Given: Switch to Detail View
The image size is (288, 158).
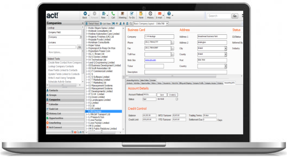Looking at the screenshot, I should [92, 24].
